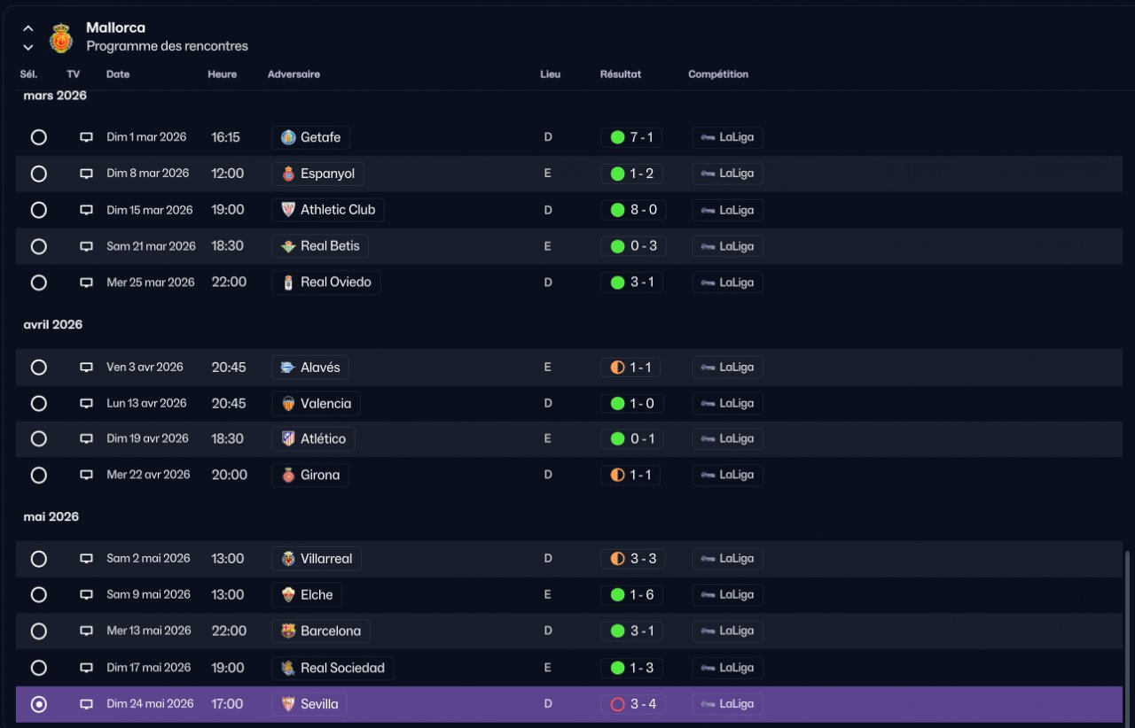
Task: Click the green win indicator for 8 - 0
Action: [x=618, y=210]
